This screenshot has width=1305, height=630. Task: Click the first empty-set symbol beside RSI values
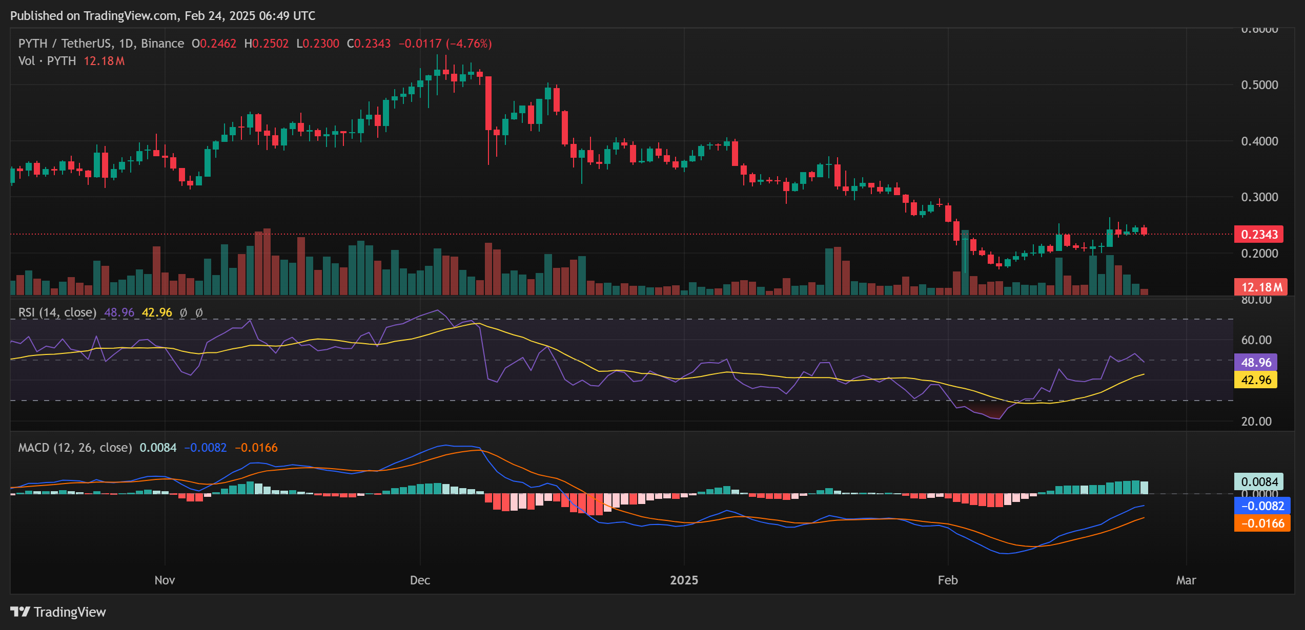tap(184, 312)
